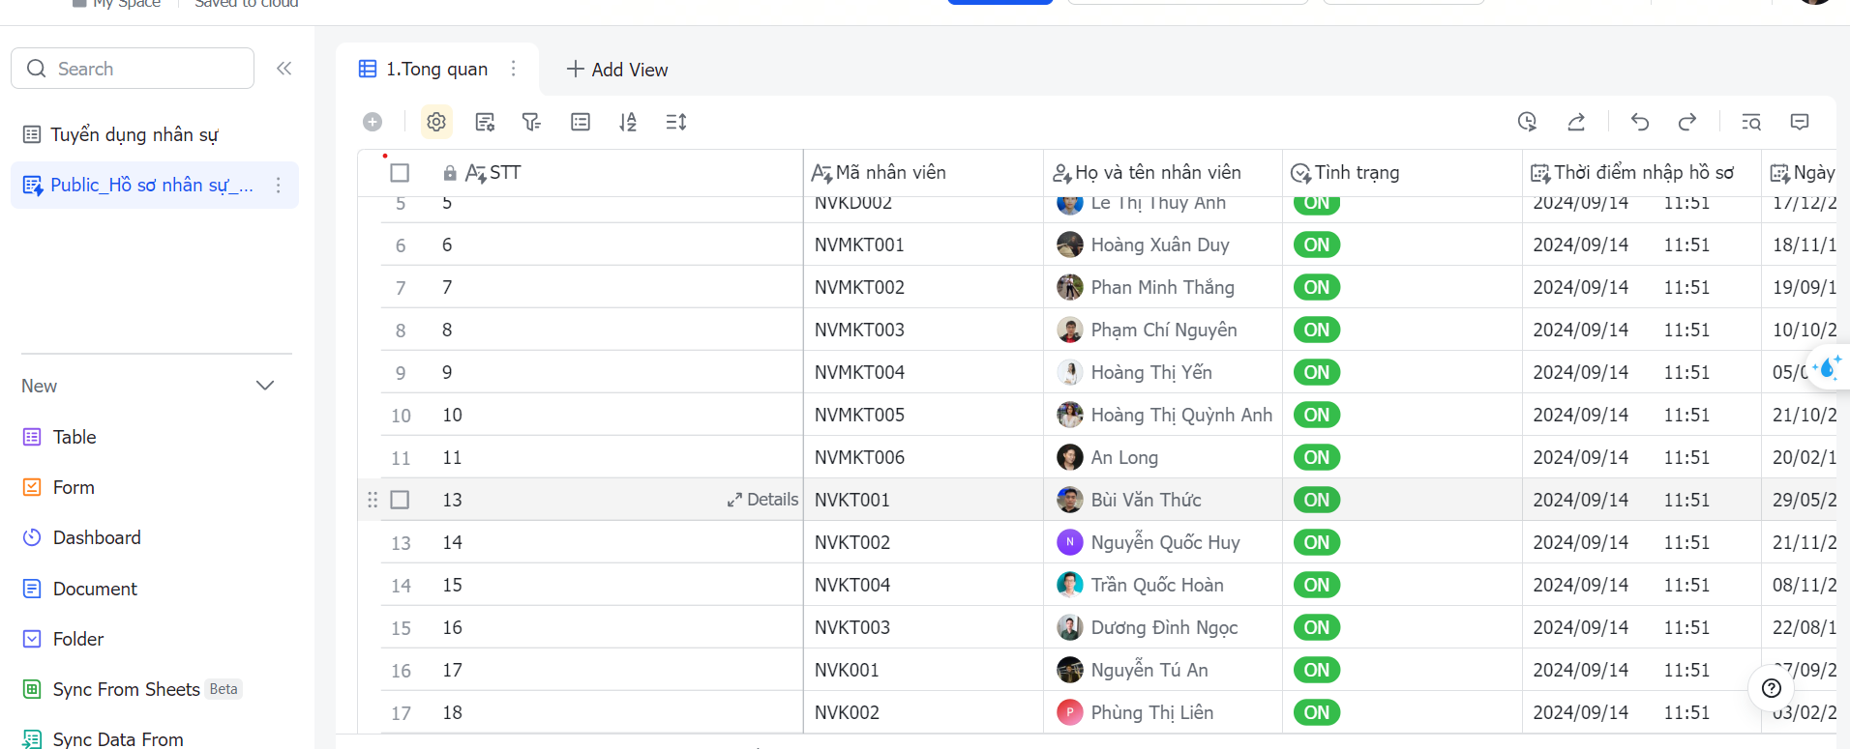Screen dimensions: 1850x749
Task: Open the row height toolbar icon
Action: (x=676, y=122)
